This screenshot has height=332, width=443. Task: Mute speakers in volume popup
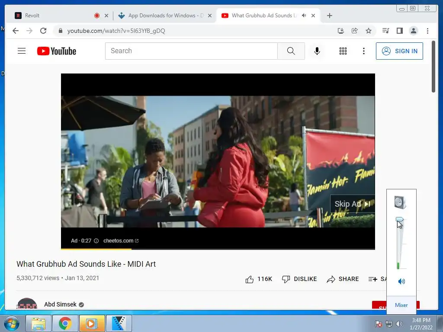[x=401, y=281]
